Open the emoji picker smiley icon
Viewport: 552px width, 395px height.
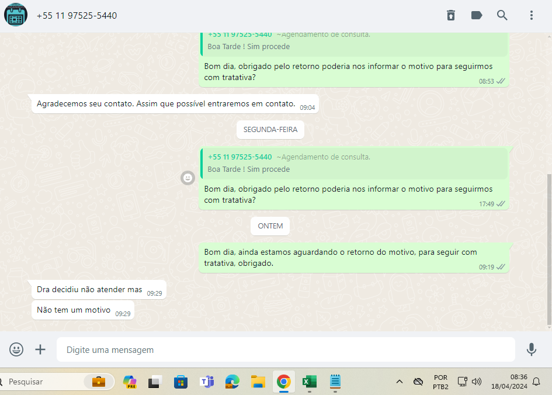(x=16, y=349)
